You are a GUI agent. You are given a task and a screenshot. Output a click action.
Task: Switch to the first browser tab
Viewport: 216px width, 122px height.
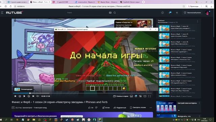tap(17, 2)
